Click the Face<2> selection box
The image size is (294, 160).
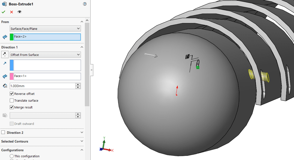click(47, 37)
